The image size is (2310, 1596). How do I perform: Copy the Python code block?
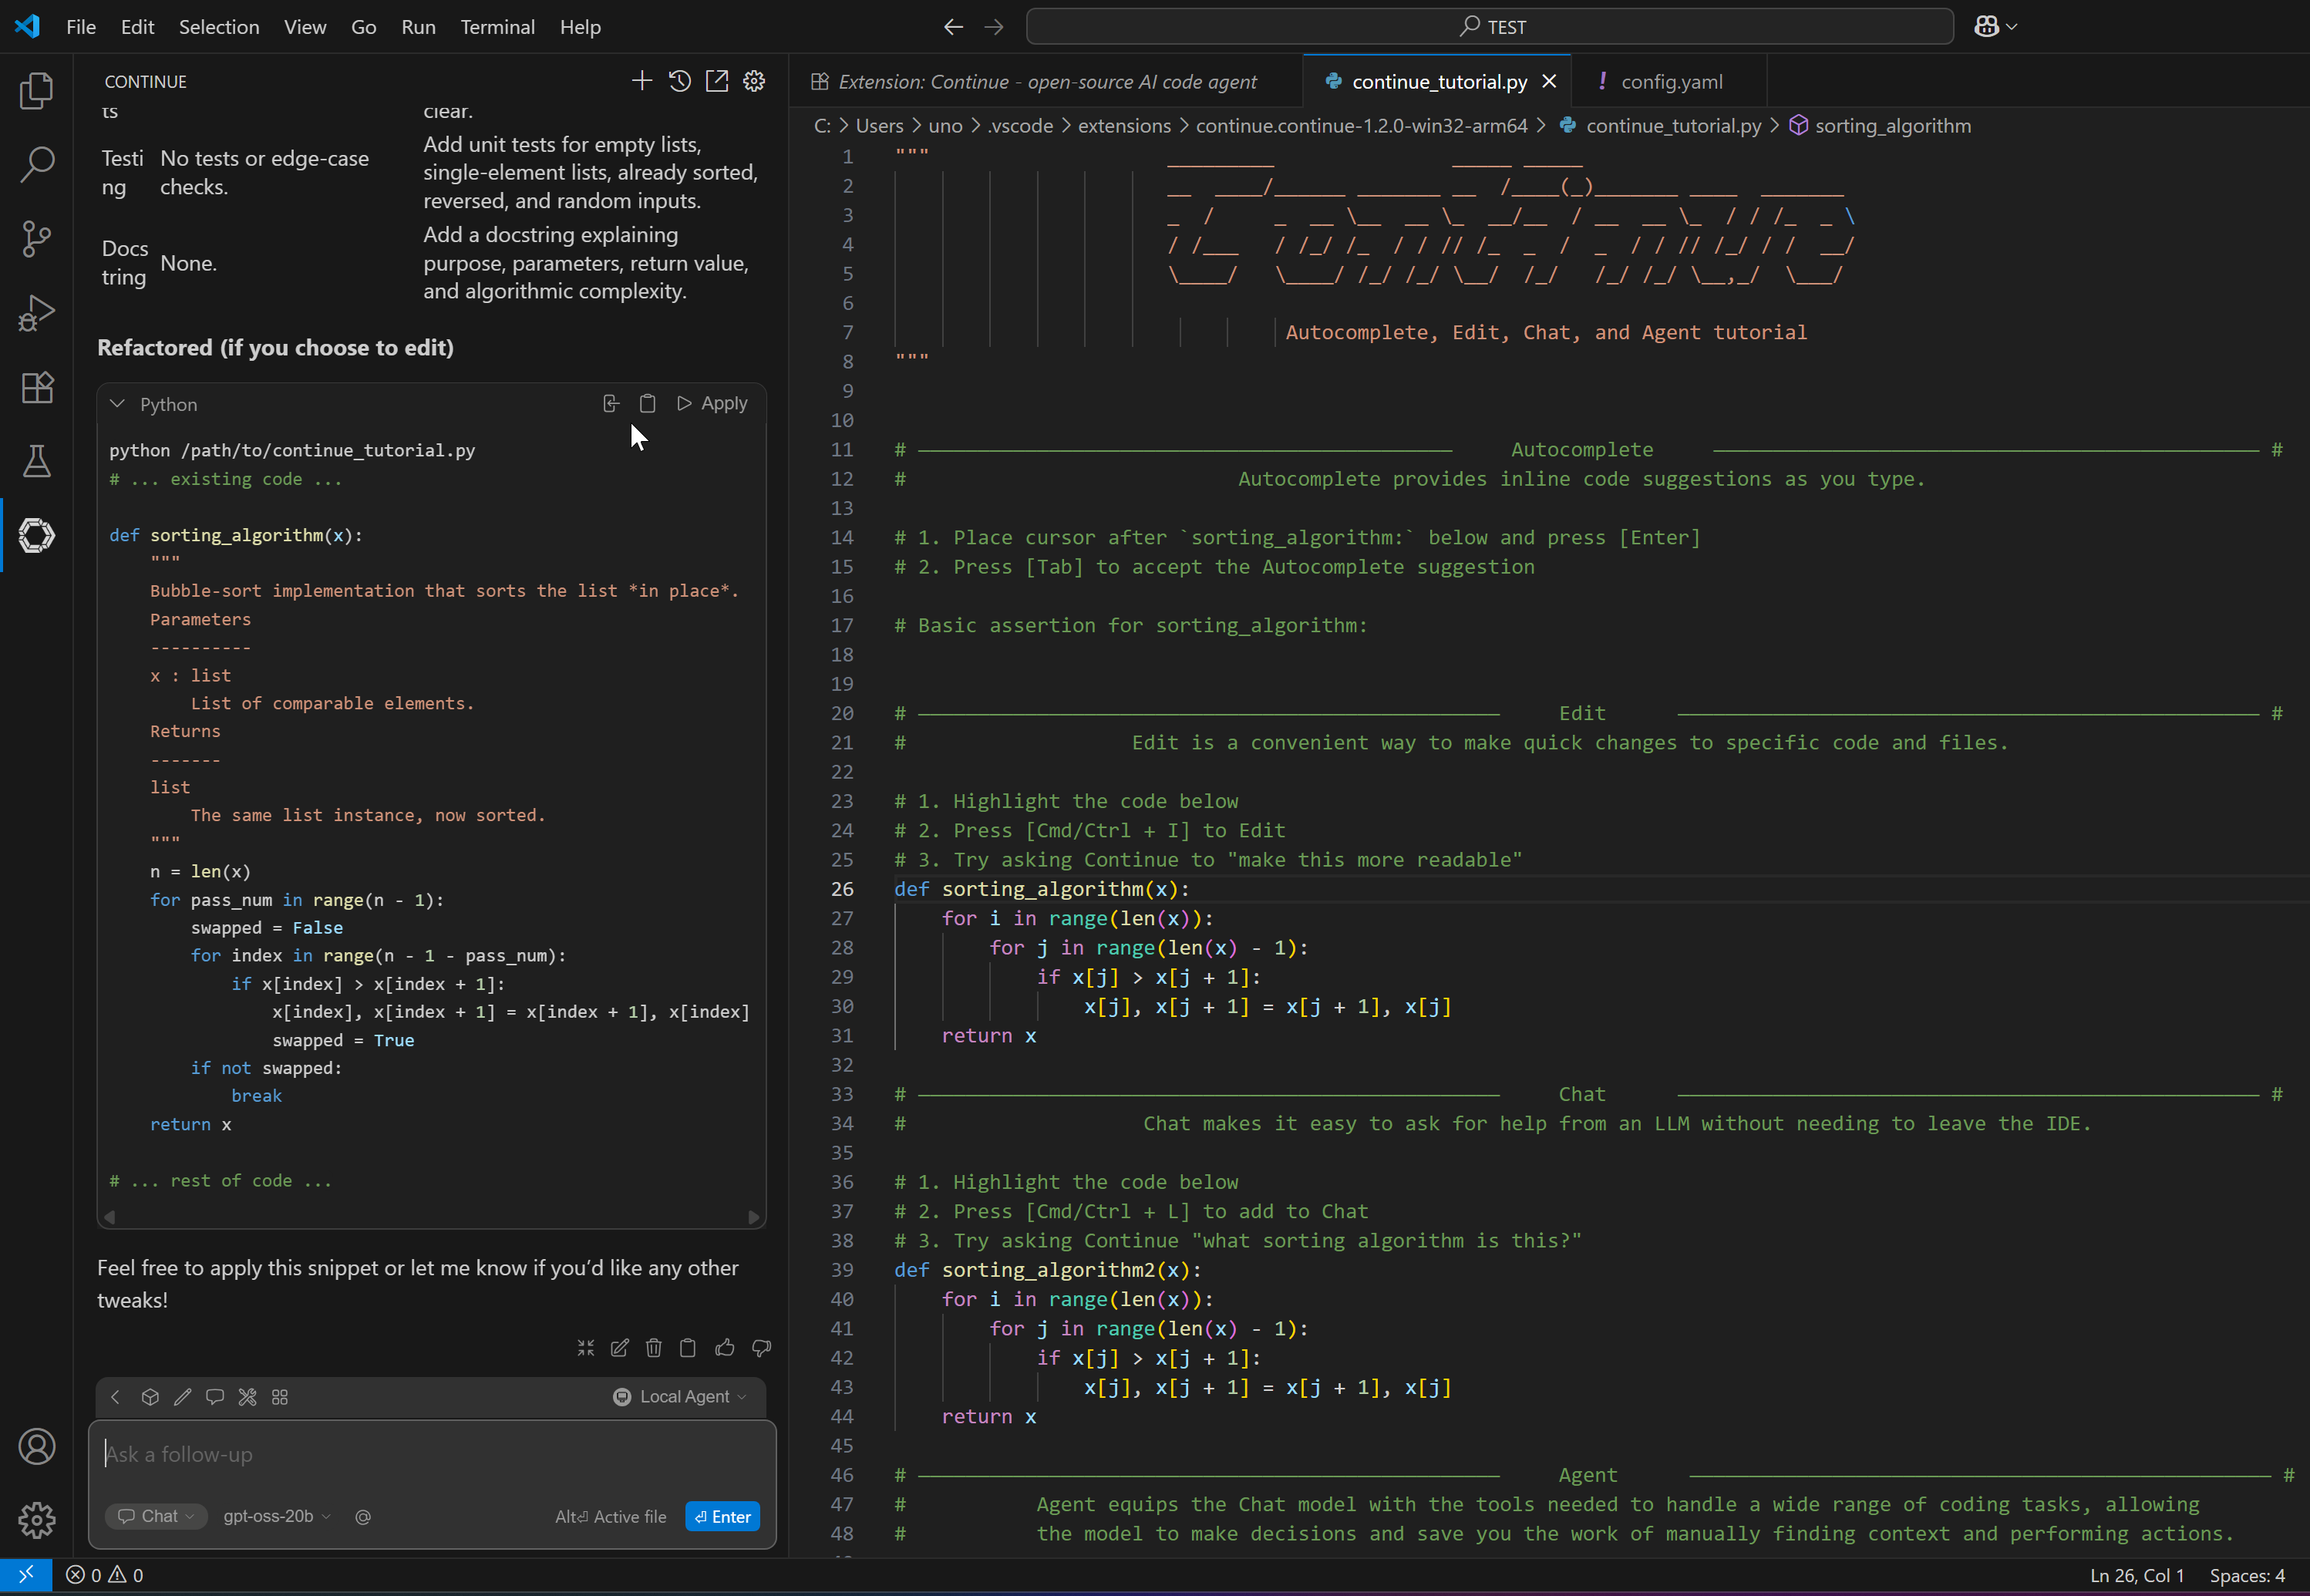pos(648,404)
